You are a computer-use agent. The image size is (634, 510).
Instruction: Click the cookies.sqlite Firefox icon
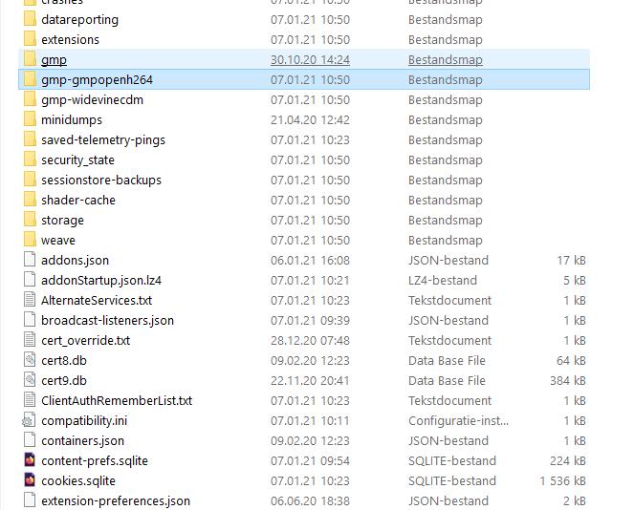click(30, 480)
